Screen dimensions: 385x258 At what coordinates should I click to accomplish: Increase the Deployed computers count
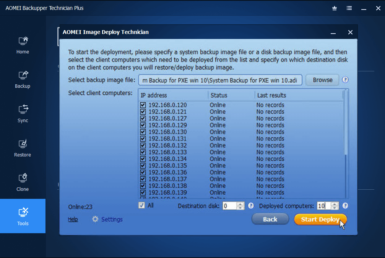(335, 204)
